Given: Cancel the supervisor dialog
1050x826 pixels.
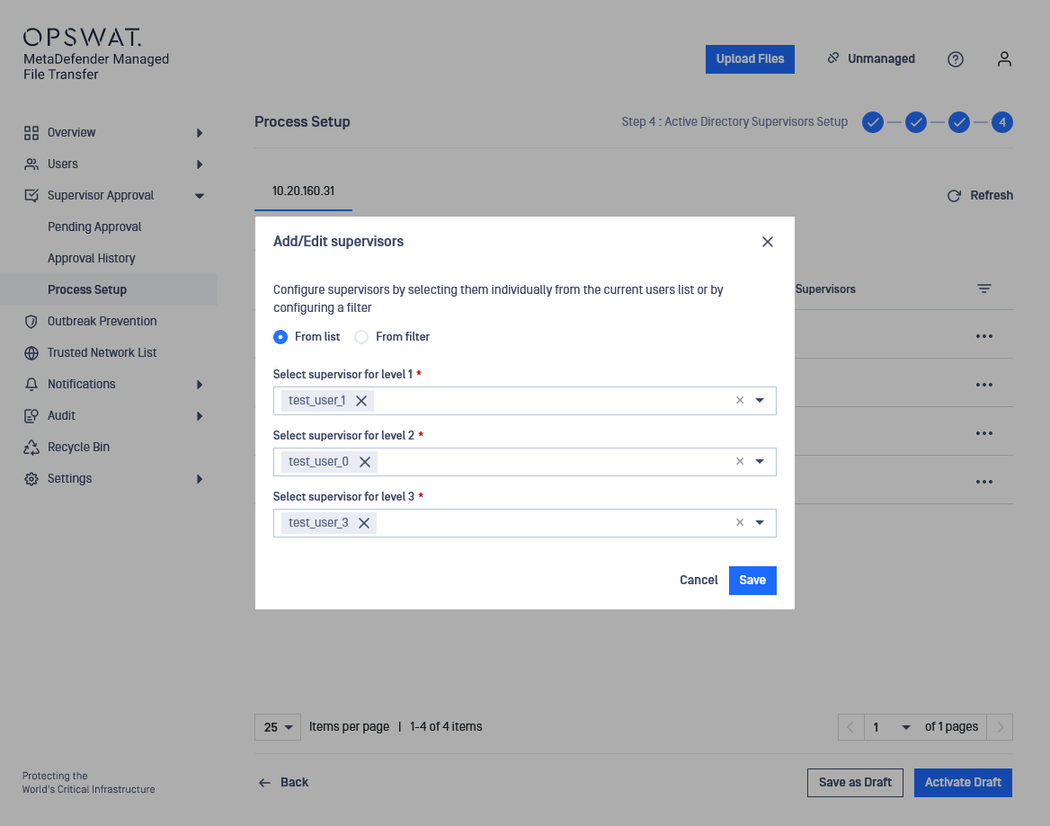Looking at the screenshot, I should point(699,581).
